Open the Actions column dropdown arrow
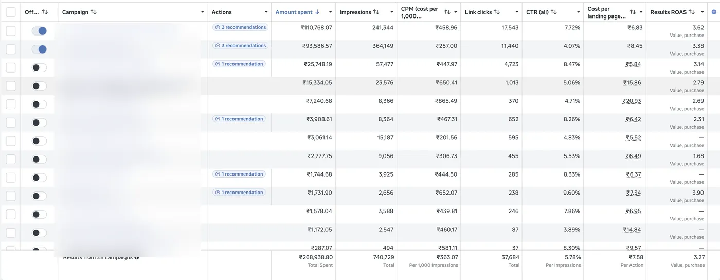 pyautogui.click(x=266, y=12)
